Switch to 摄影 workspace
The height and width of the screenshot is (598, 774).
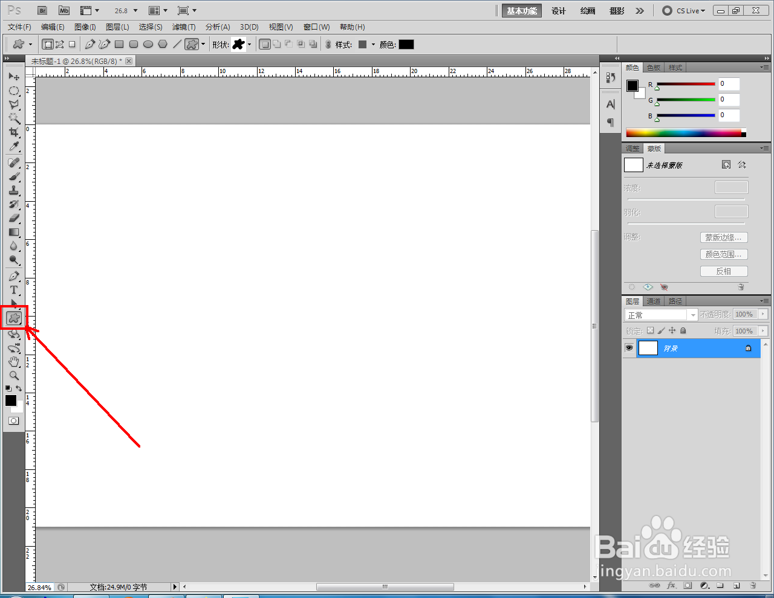tap(617, 11)
